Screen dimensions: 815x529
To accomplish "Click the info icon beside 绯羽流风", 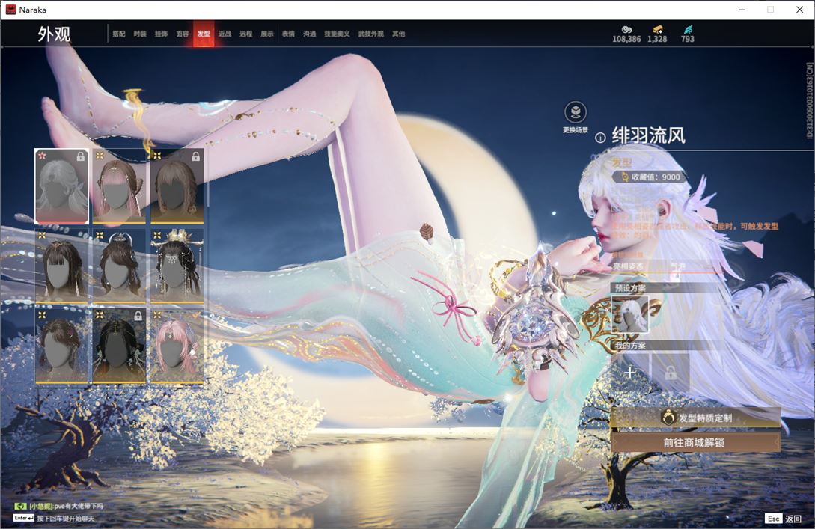I will (x=600, y=137).
